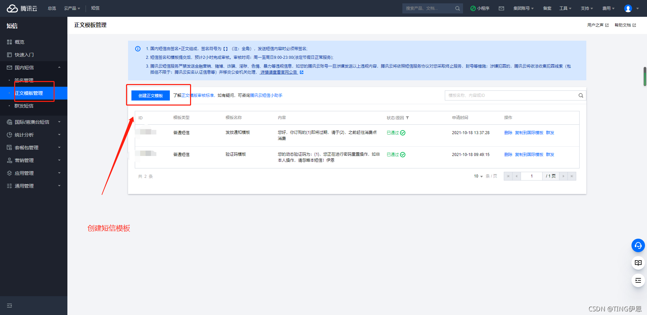The height and width of the screenshot is (315, 647).
Task: Click the 状态/原因 filter funnel icon
Action: click(x=407, y=118)
